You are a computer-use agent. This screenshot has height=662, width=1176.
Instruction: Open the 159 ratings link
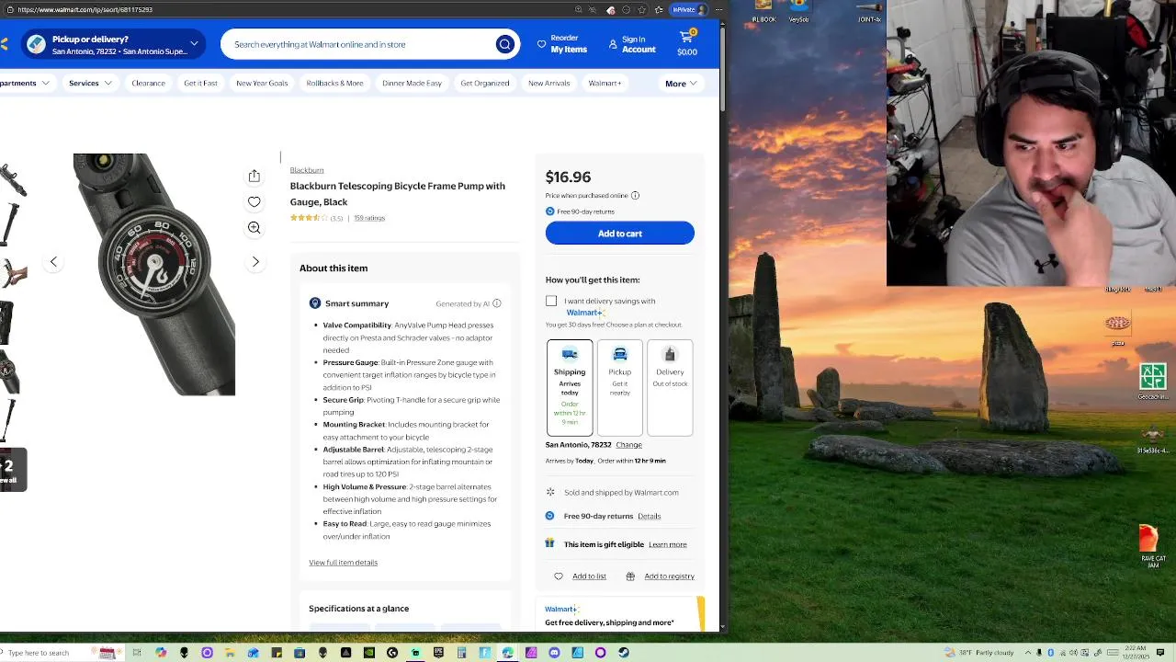tap(369, 218)
